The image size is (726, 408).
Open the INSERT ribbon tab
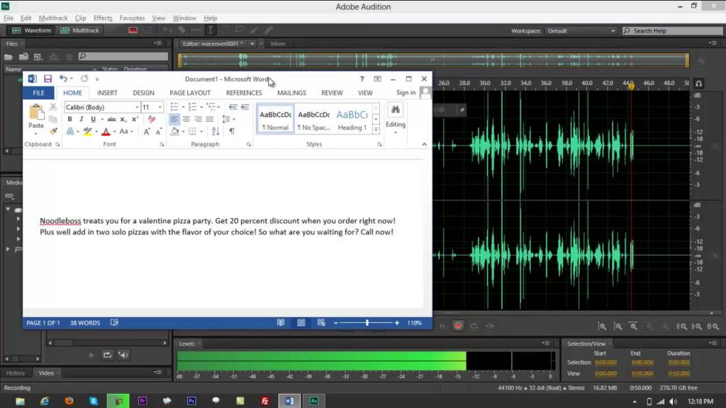click(107, 93)
